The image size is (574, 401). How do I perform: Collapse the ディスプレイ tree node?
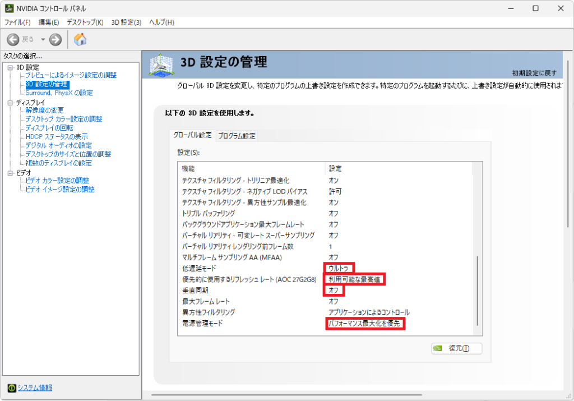pyautogui.click(x=10, y=103)
